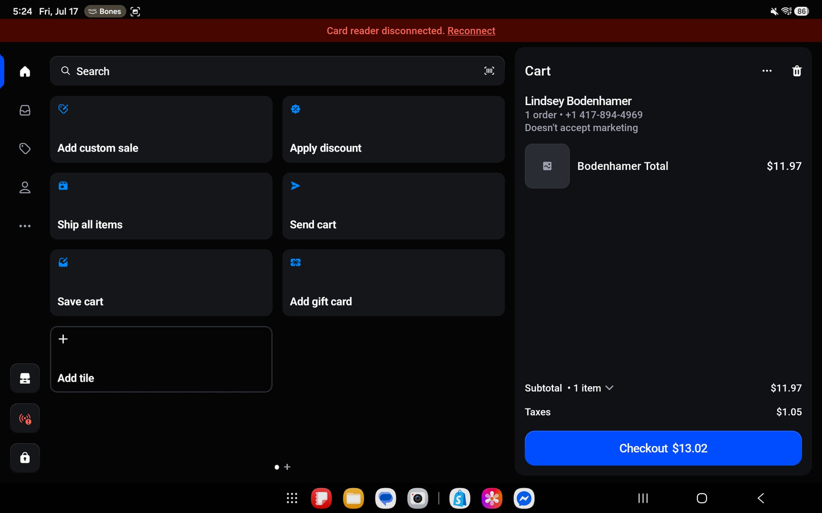Open card reader connectivity status icon

click(25, 419)
